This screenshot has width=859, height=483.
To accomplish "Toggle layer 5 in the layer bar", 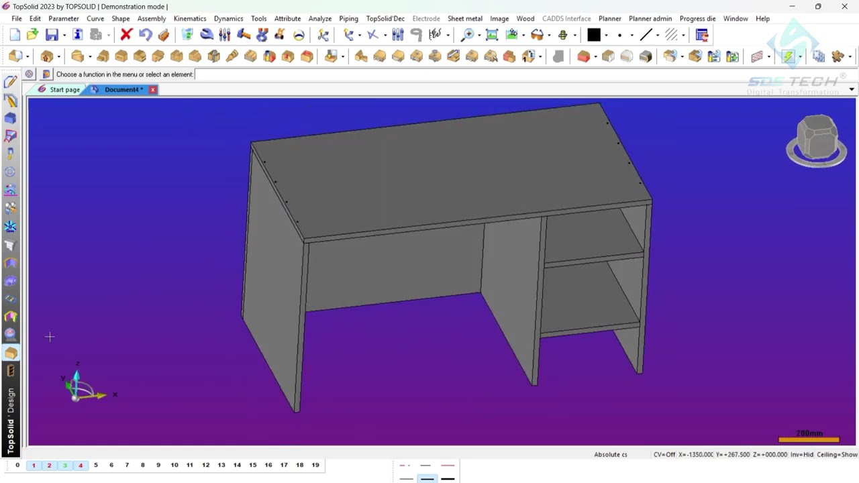I will tap(96, 465).
